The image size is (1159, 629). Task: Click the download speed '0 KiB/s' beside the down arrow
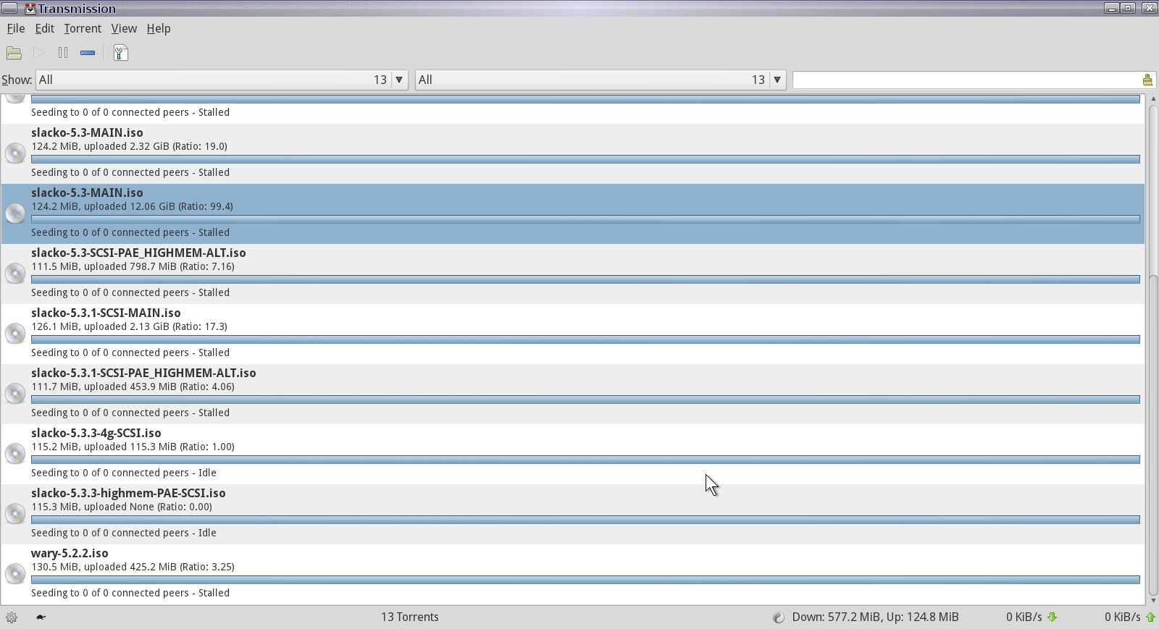point(1024,617)
